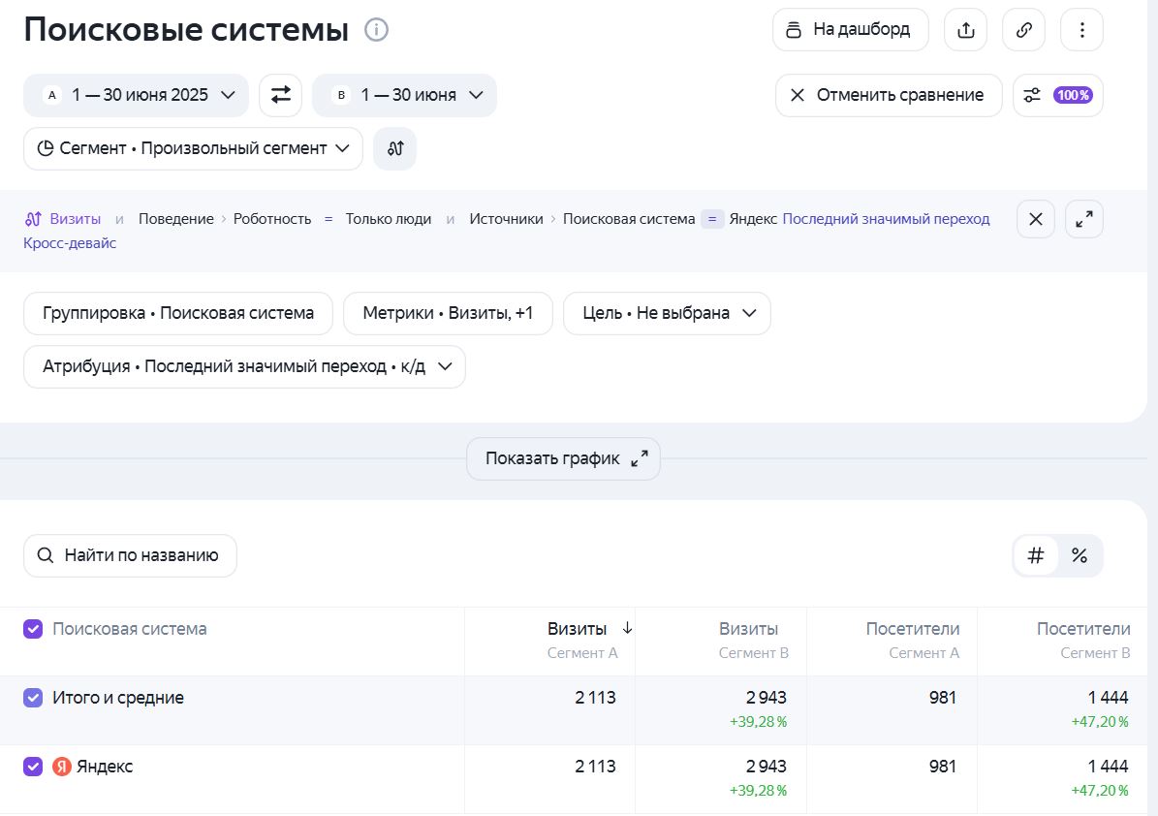Click Источники in filter breadcrumb
Screen dimensions: 1158x816
[x=506, y=219]
